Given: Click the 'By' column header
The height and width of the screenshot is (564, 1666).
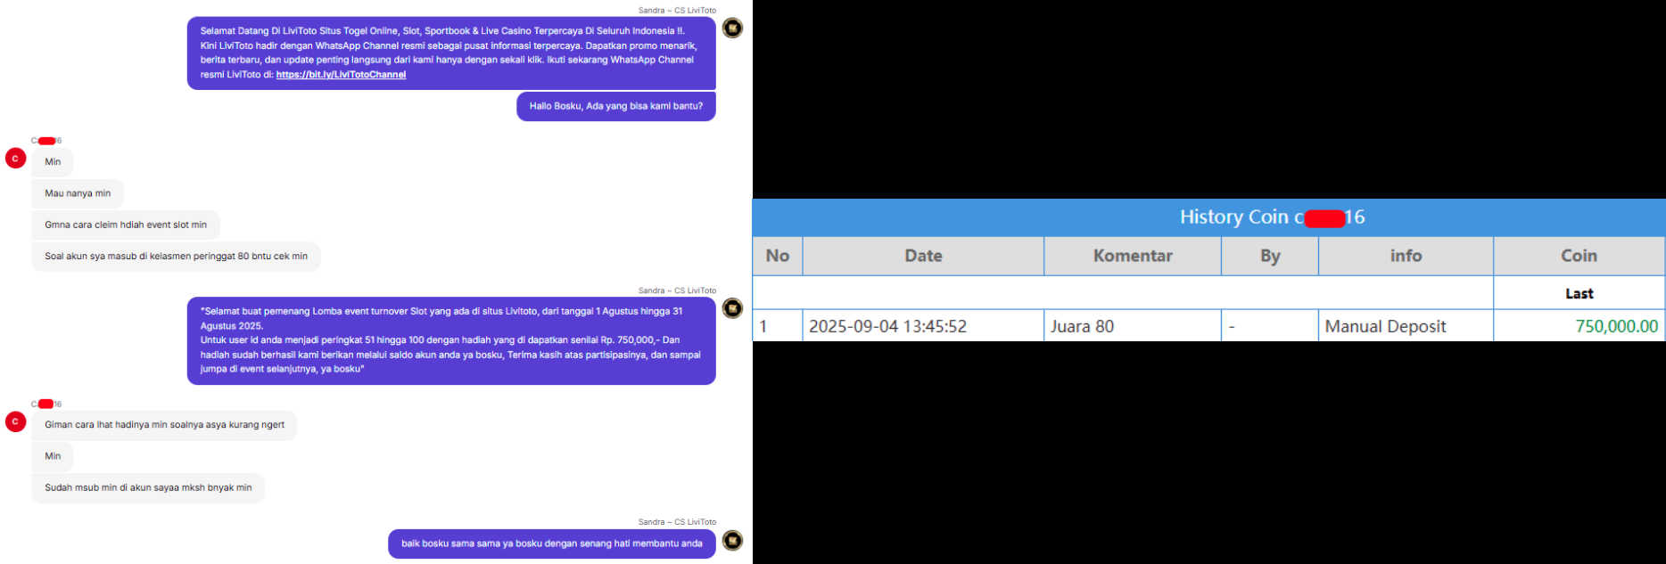Looking at the screenshot, I should click(1270, 256).
